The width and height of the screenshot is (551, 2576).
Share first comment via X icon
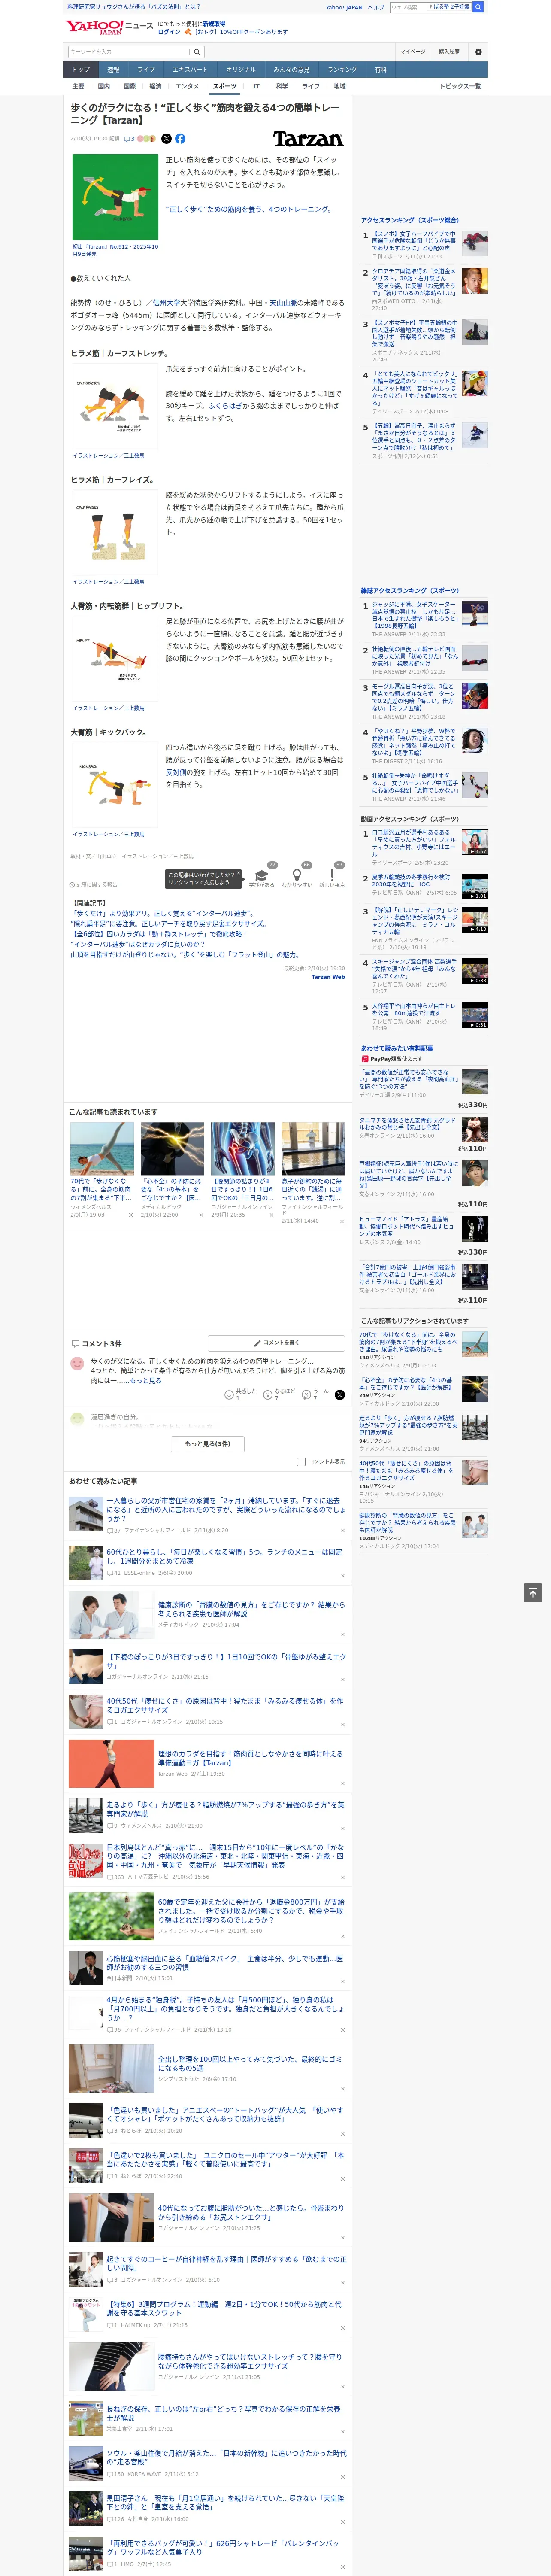[x=339, y=1394]
